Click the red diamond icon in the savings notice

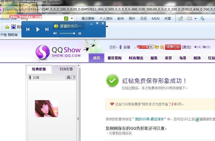tap(112, 104)
